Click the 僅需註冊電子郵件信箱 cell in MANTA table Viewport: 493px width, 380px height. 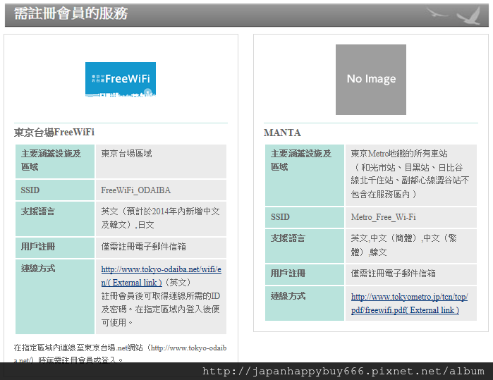(x=411, y=274)
